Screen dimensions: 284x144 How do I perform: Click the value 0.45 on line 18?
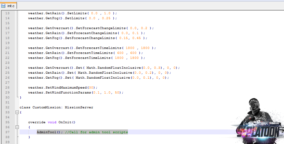point(137,38)
